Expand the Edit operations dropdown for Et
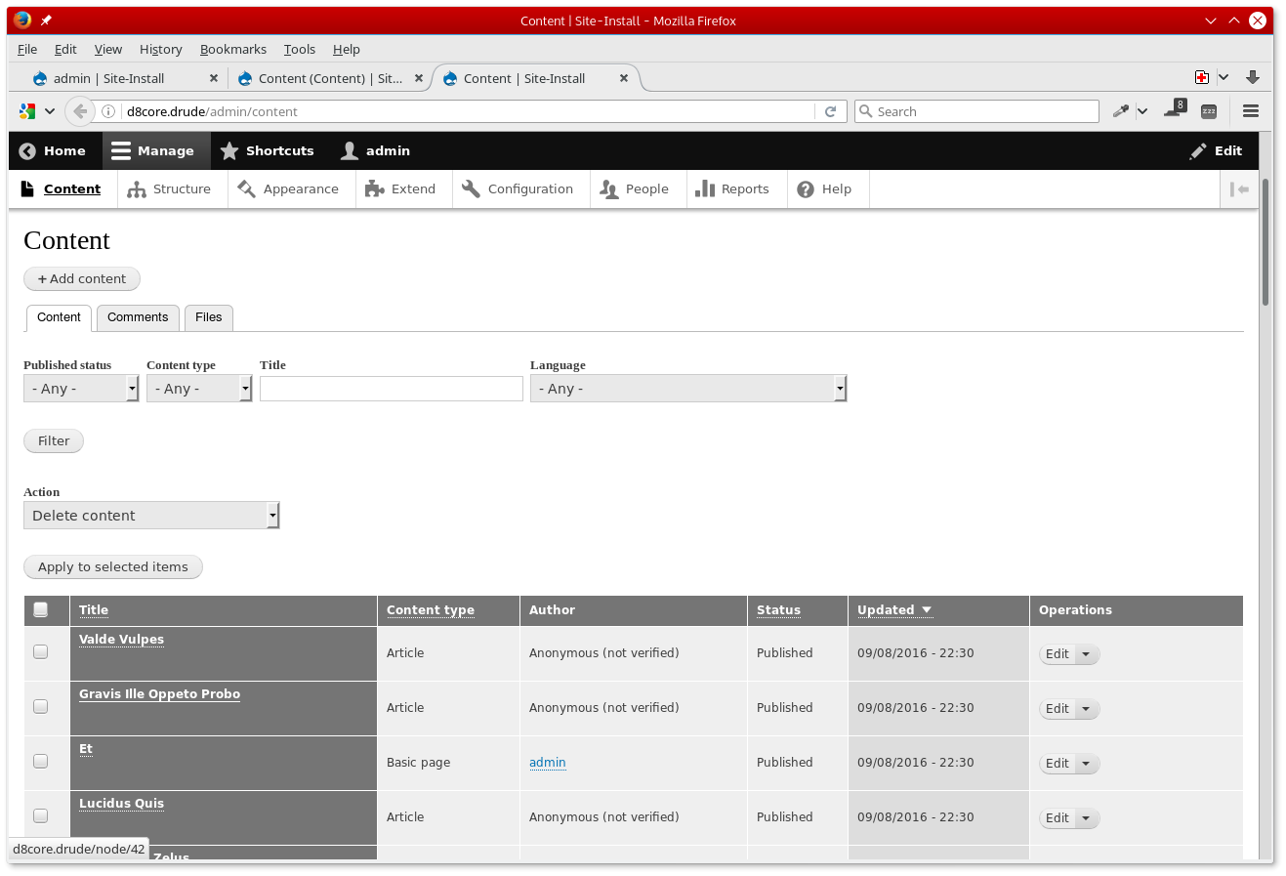The image size is (1286, 876). click(1087, 763)
